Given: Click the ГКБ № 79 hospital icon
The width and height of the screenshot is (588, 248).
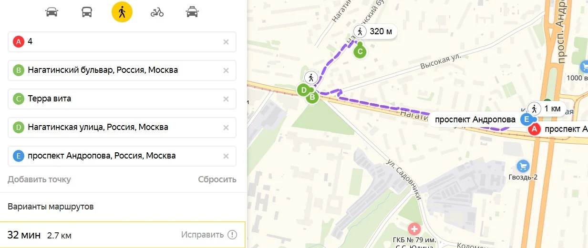Looking at the screenshot, I should [414, 229].
